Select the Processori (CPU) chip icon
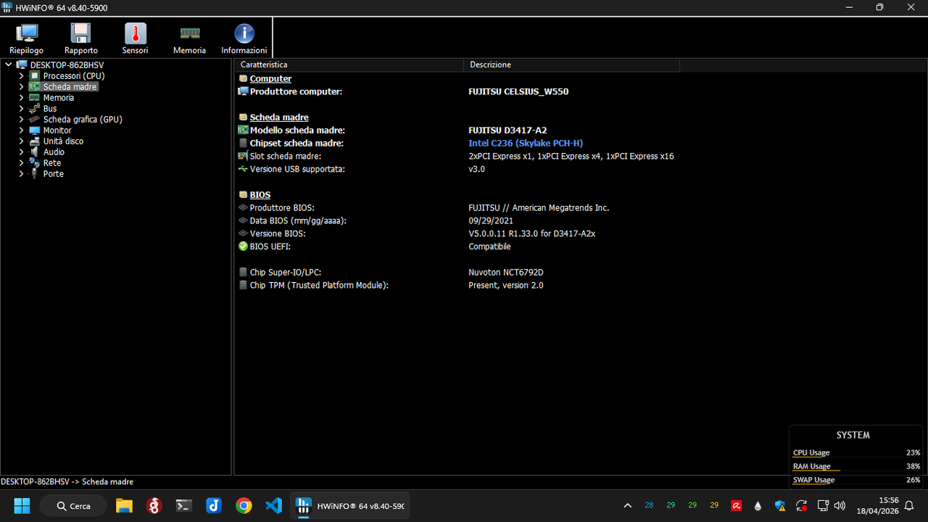Image resolution: width=928 pixels, height=522 pixels. click(34, 75)
